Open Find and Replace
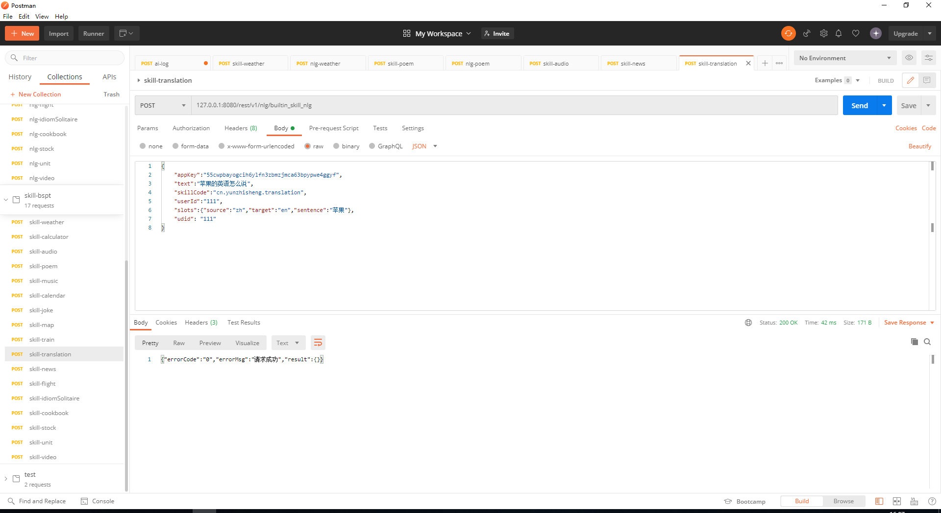941x513 pixels. click(x=37, y=501)
